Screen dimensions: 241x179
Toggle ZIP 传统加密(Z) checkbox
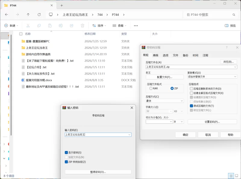[66, 162]
